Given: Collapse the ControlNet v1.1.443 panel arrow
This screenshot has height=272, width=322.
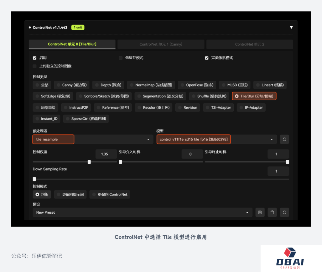Looking at the screenshot, I should point(291,27).
